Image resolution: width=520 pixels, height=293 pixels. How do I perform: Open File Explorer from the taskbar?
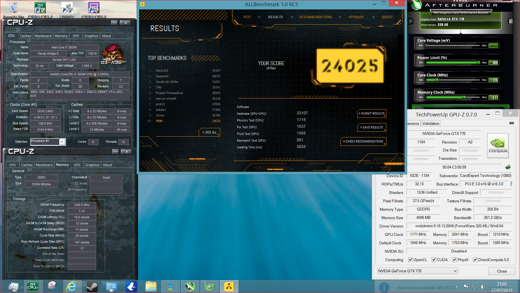(x=151, y=287)
